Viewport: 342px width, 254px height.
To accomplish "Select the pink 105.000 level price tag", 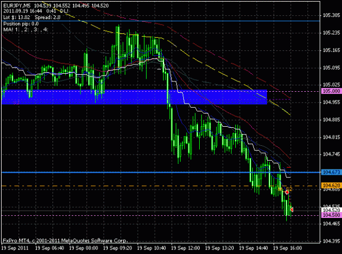I will click(x=331, y=91).
